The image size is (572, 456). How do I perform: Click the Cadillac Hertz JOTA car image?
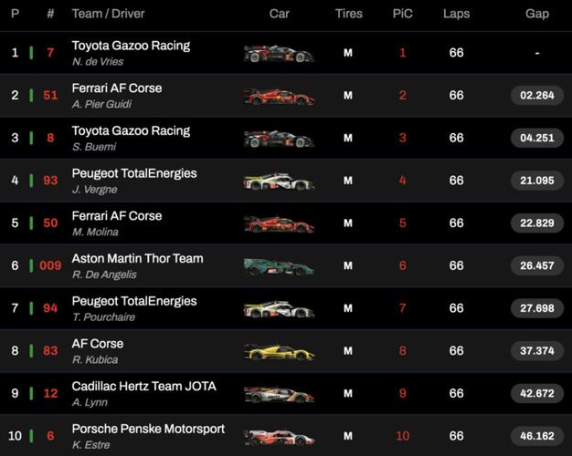[279, 394]
